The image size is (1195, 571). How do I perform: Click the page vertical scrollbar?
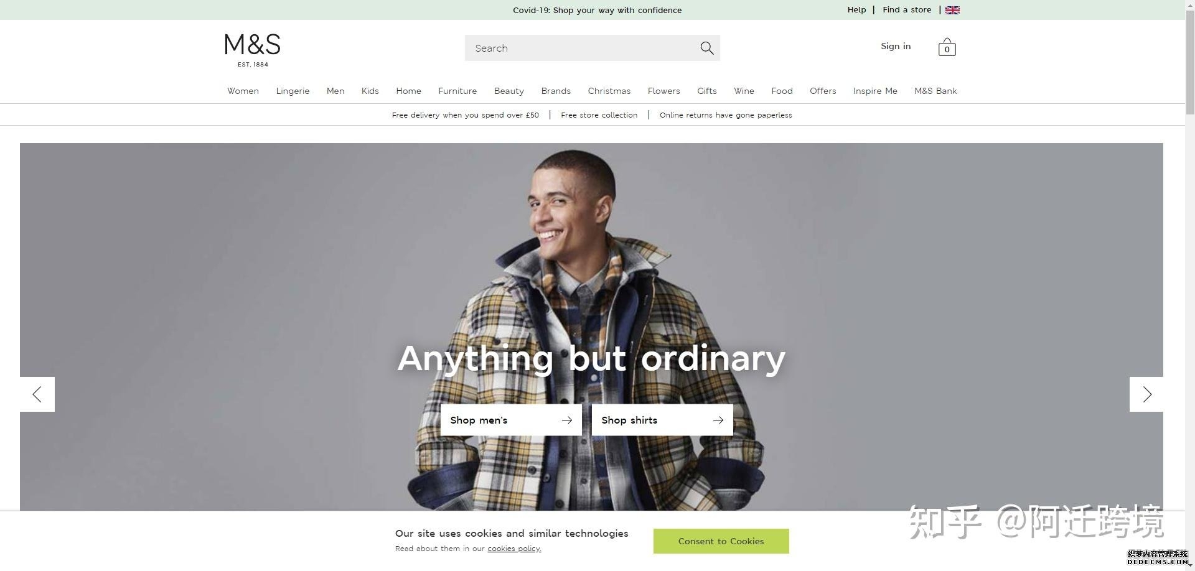(x=1190, y=285)
